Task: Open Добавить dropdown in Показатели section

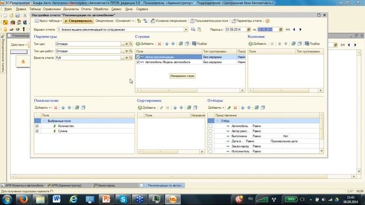Action: (43, 108)
